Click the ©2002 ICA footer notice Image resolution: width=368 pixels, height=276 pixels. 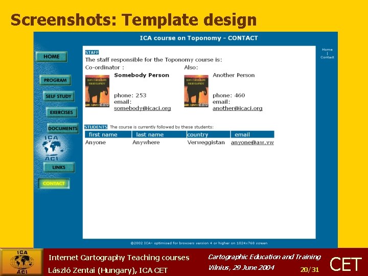pyautogui.click(x=199, y=243)
